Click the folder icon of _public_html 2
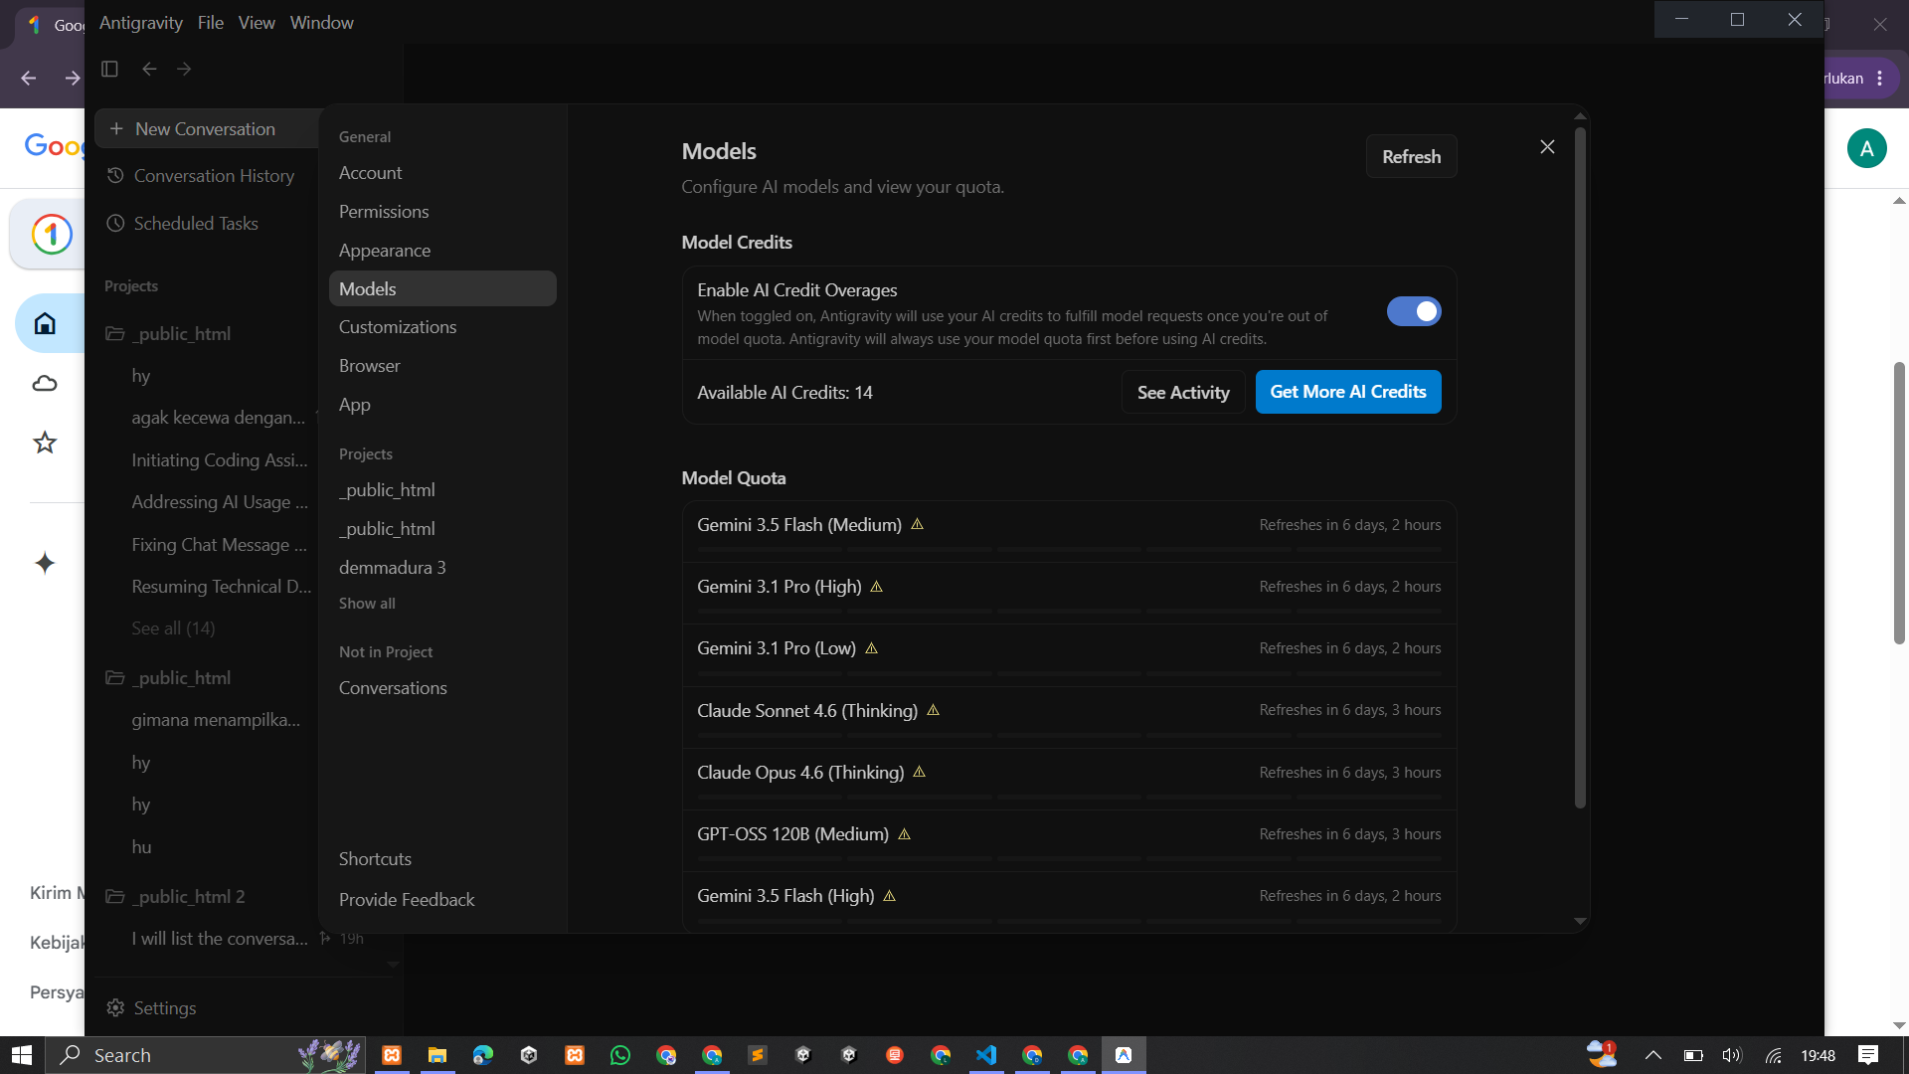This screenshot has height=1074, width=1909. [115, 897]
